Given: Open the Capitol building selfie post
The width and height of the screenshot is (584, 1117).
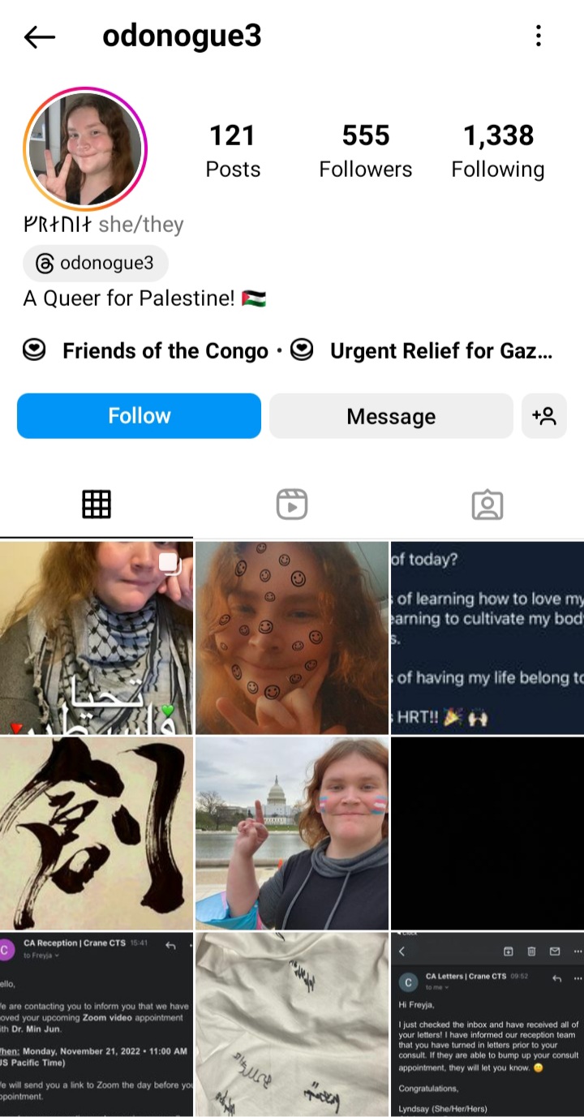Looking at the screenshot, I should click(x=292, y=833).
